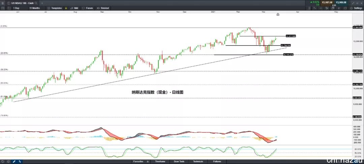The height and width of the screenshot is (164, 364).
Task: Open the Favourites tab in the bottom bar
Action: [x=138, y=161]
